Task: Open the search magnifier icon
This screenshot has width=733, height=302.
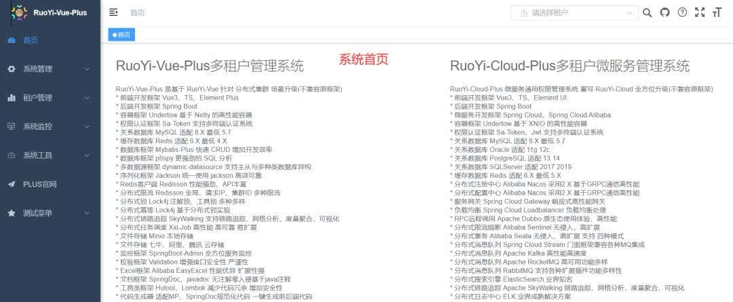Action: coord(647,13)
